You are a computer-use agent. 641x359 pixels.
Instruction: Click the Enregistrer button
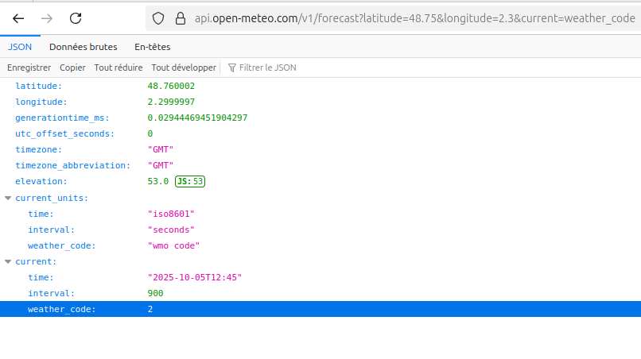pyautogui.click(x=29, y=68)
